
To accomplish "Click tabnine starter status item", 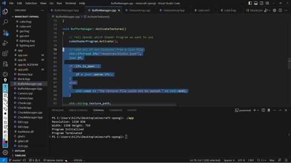I will coord(55,160).
